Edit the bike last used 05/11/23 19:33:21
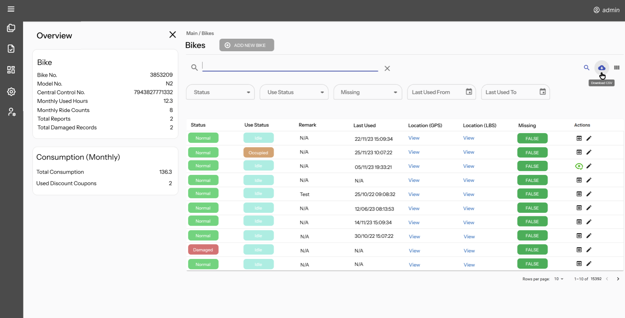625x318 pixels. tap(589, 166)
